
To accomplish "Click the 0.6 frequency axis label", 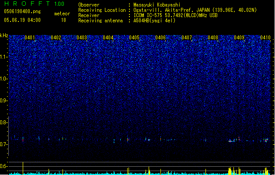I will coord(3,166).
